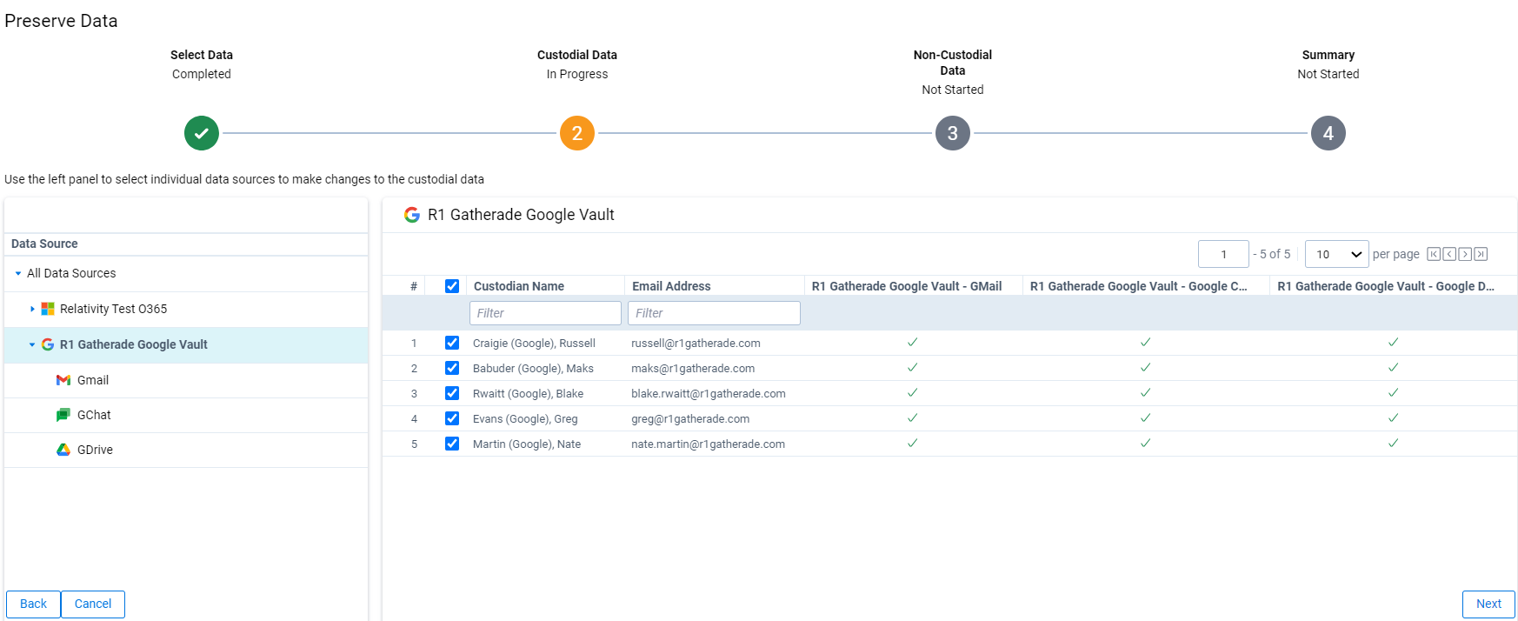Click the GDrive triangle icon
1518x621 pixels.
point(63,450)
